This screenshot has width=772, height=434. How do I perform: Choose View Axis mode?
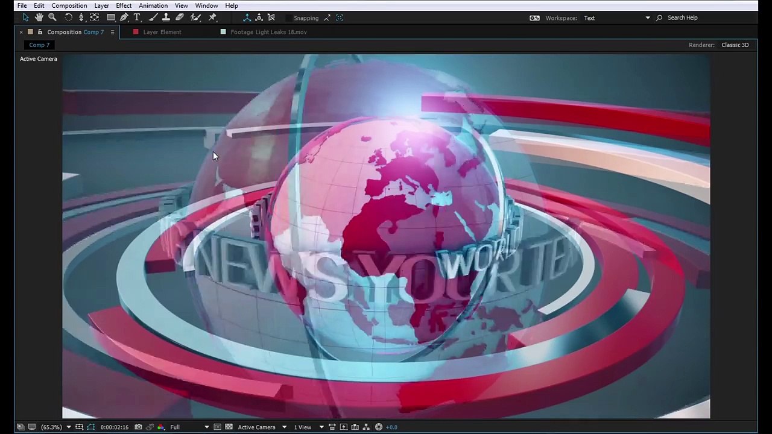click(271, 17)
